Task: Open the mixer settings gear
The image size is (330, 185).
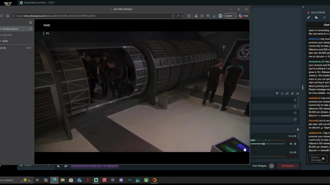Action: (298, 130)
